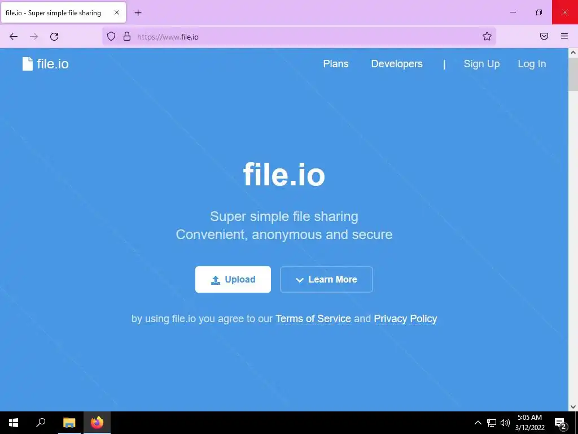
Task: Open the notification center icon
Action: coord(561,423)
